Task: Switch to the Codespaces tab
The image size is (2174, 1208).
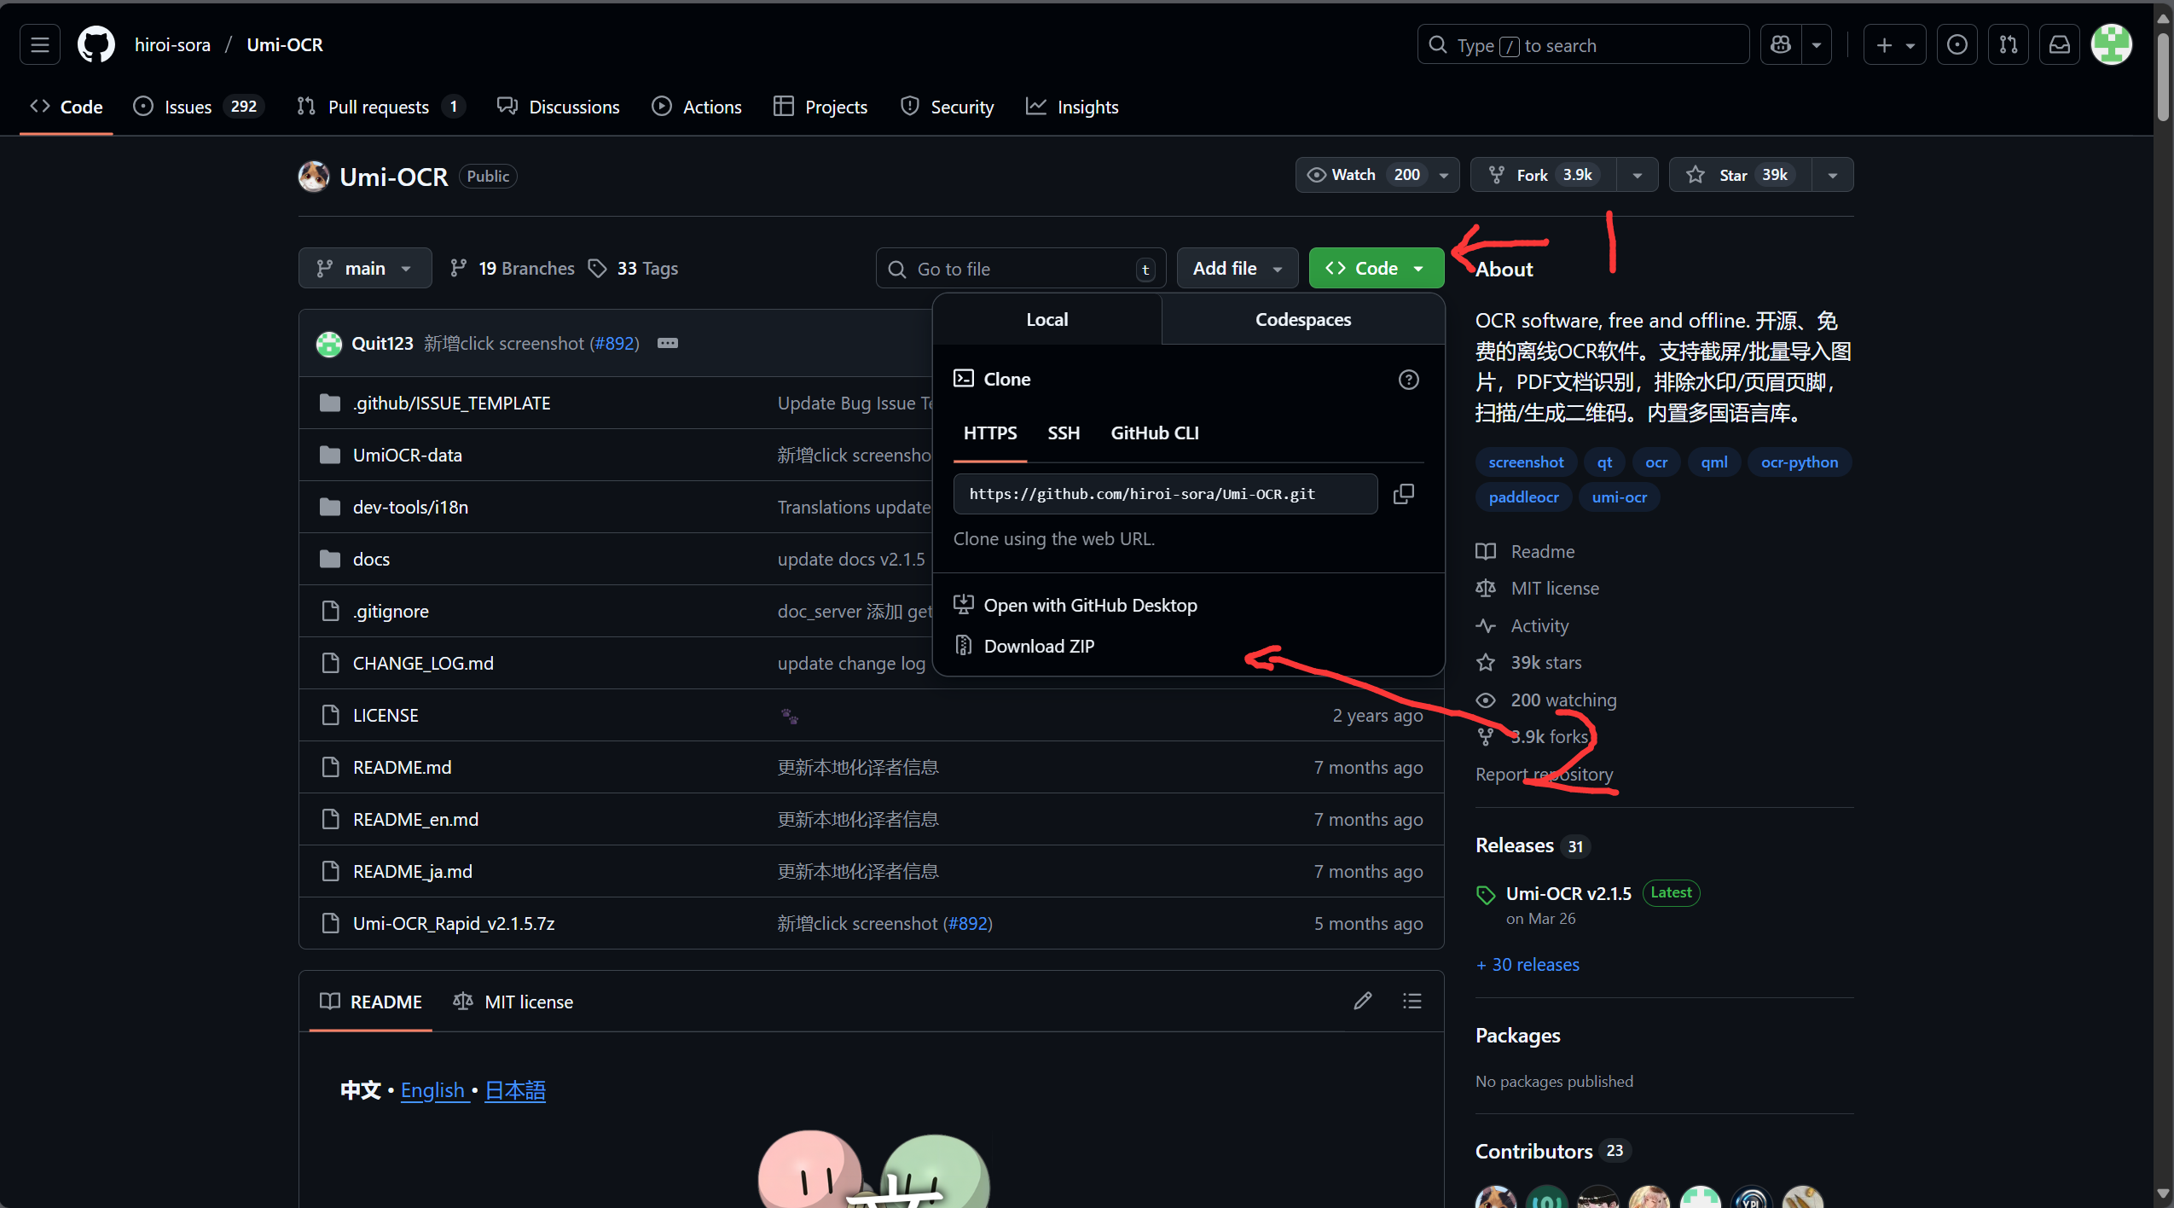Action: [x=1302, y=320]
